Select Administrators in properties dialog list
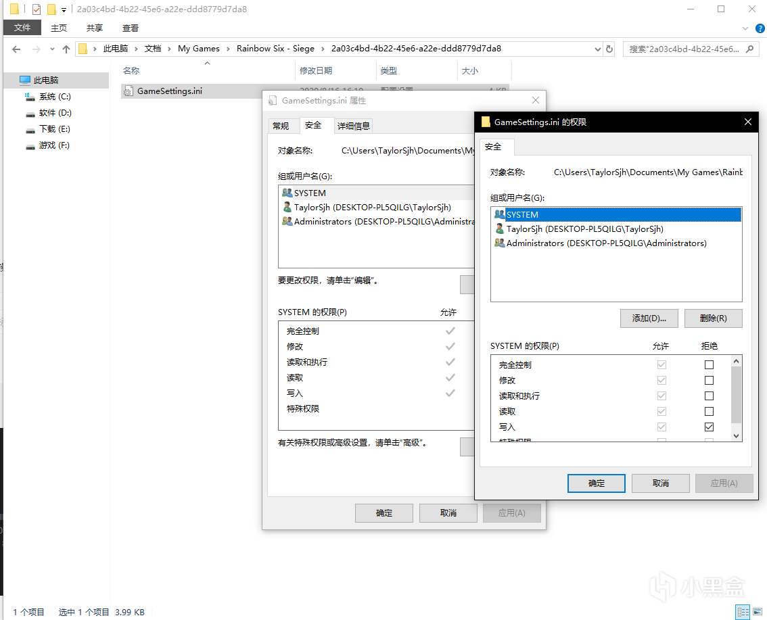Screen dimensions: 767x620 (377, 222)
